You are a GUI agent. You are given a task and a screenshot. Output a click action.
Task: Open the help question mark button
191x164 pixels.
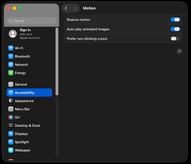tap(179, 51)
